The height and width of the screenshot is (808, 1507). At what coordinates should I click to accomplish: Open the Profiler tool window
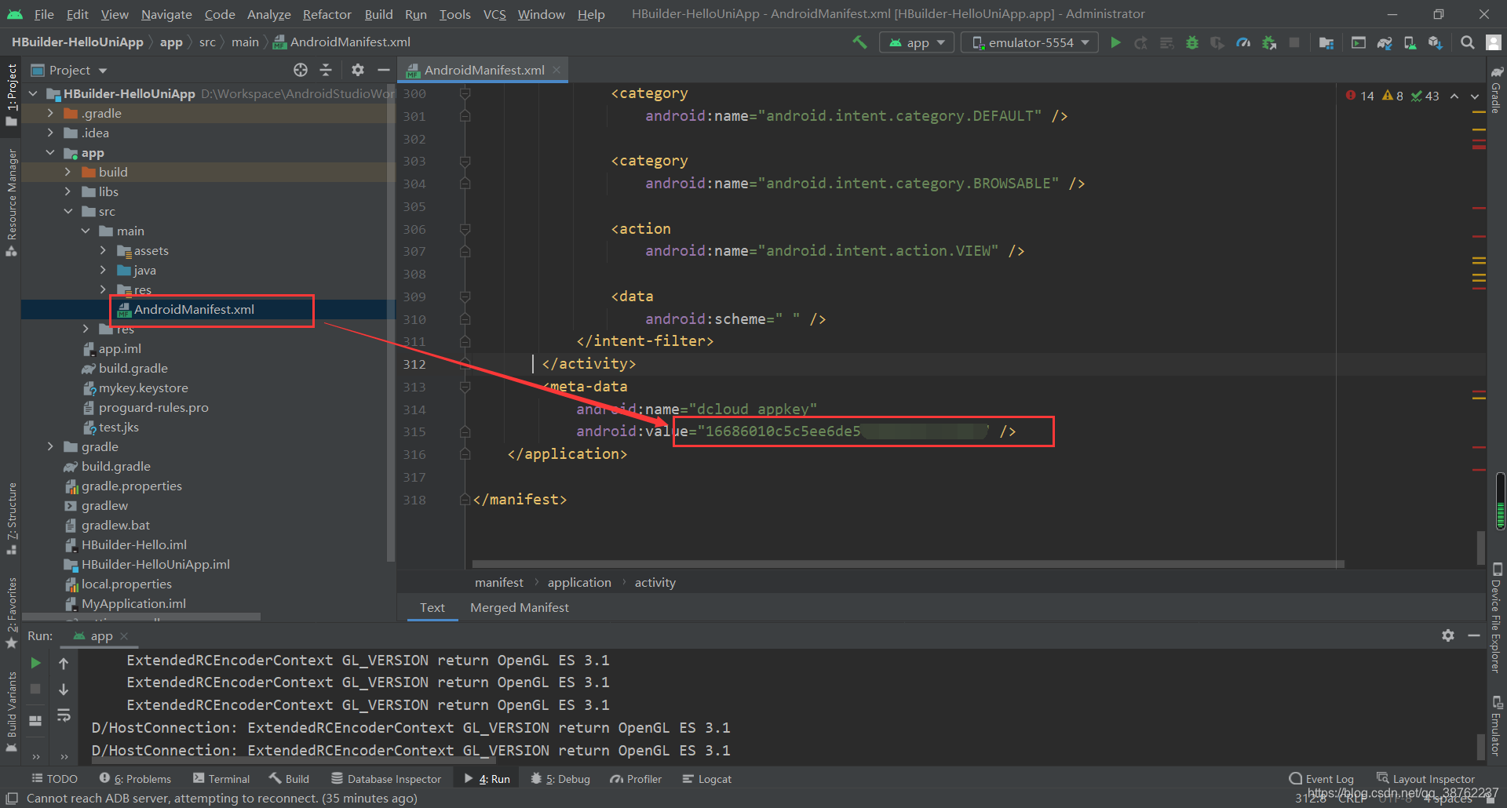pos(637,779)
